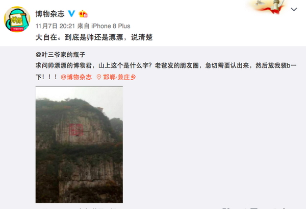Open the 博物杂志 profile avatar

point(17,19)
